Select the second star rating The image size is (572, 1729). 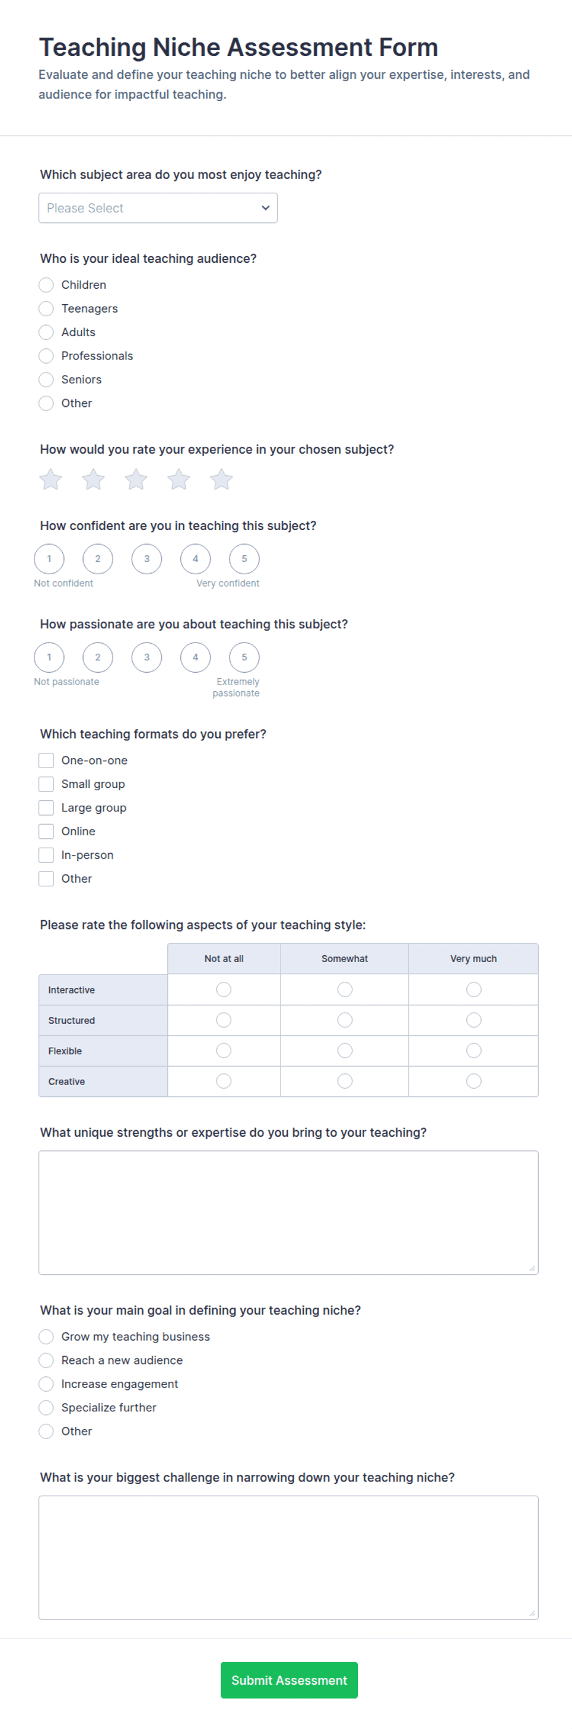pyautogui.click(x=93, y=479)
